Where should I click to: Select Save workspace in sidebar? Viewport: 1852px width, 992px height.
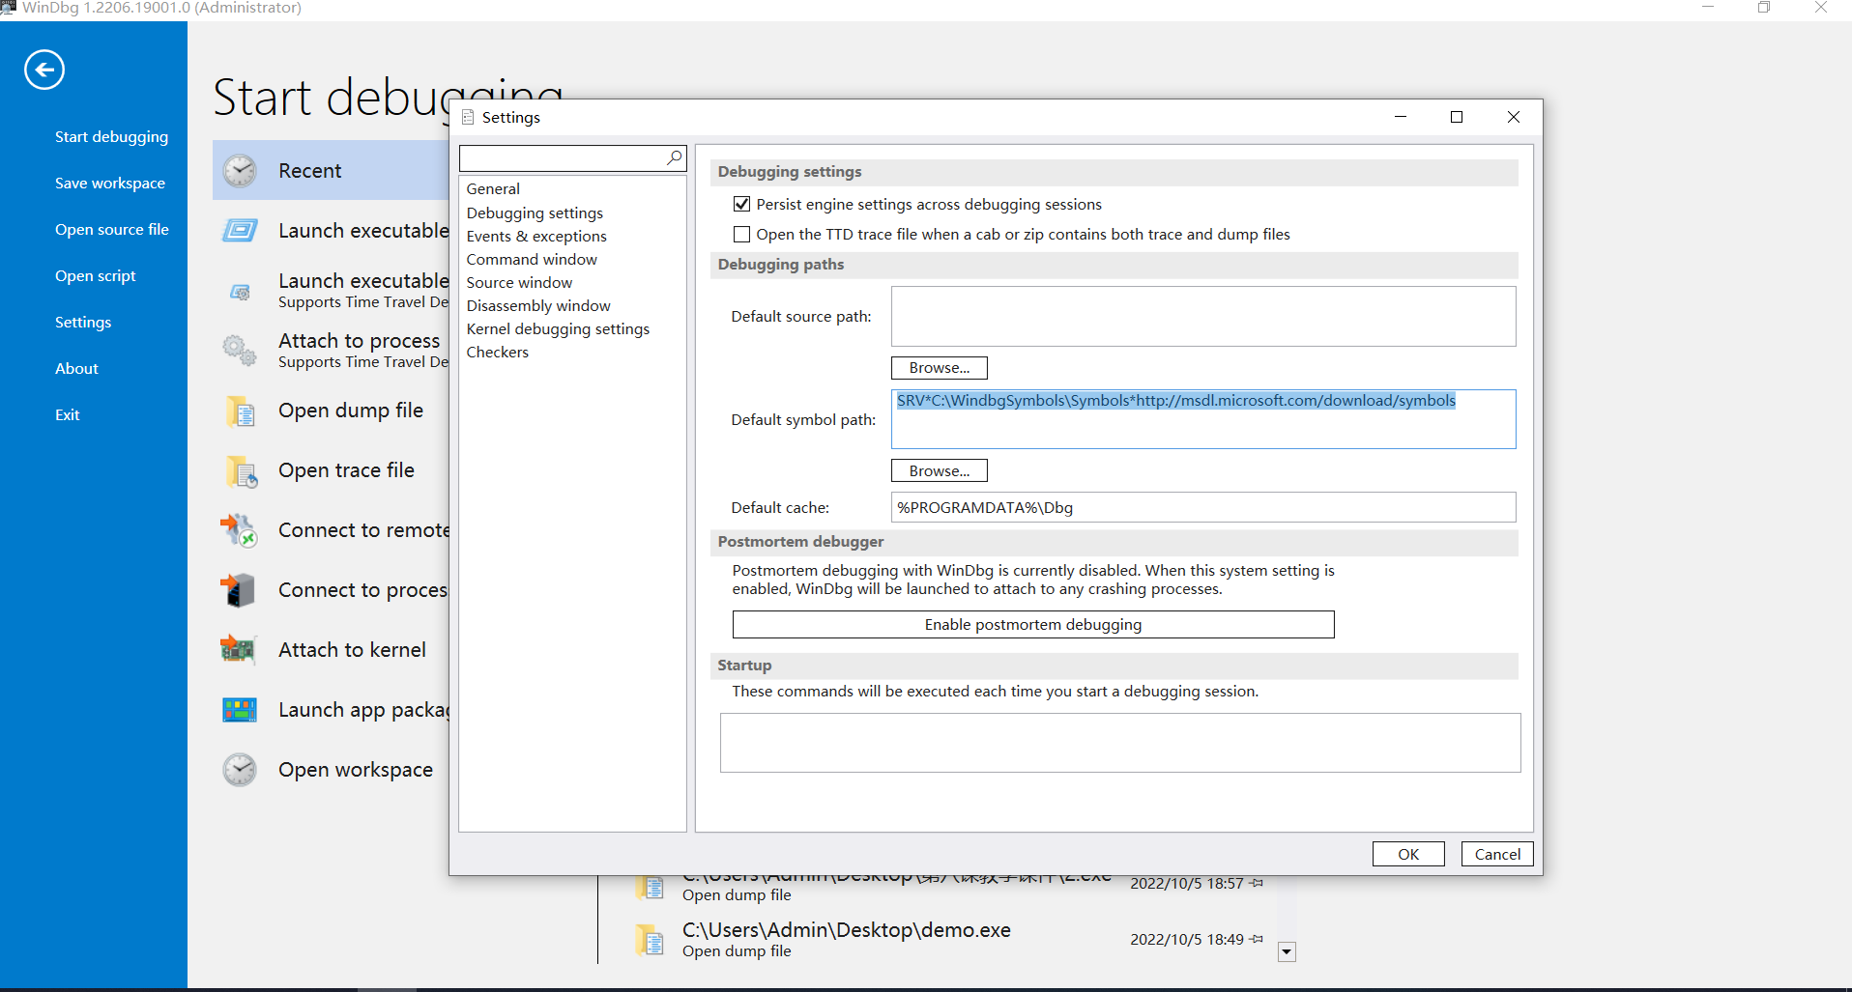[110, 184]
